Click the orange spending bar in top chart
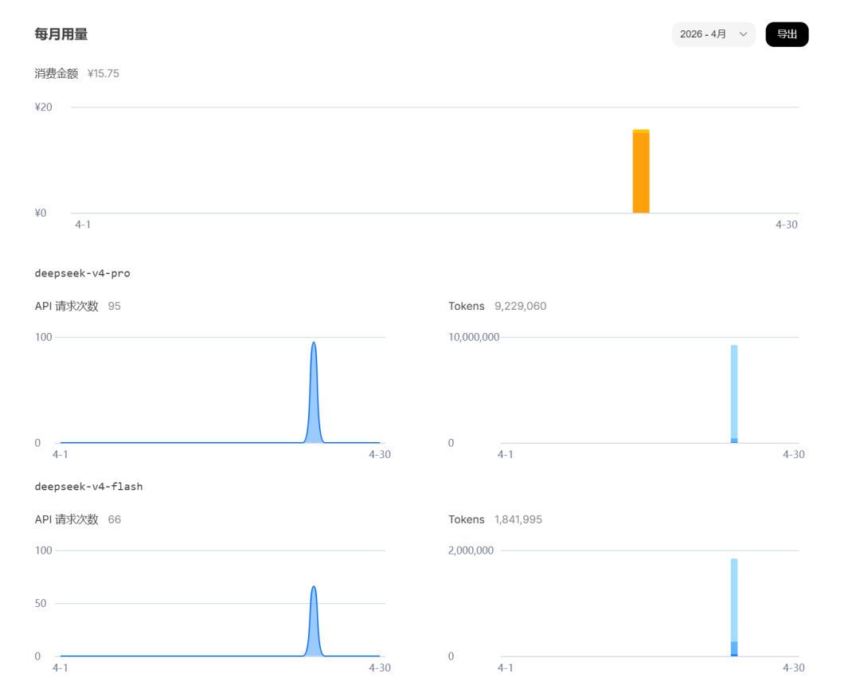 click(640, 173)
